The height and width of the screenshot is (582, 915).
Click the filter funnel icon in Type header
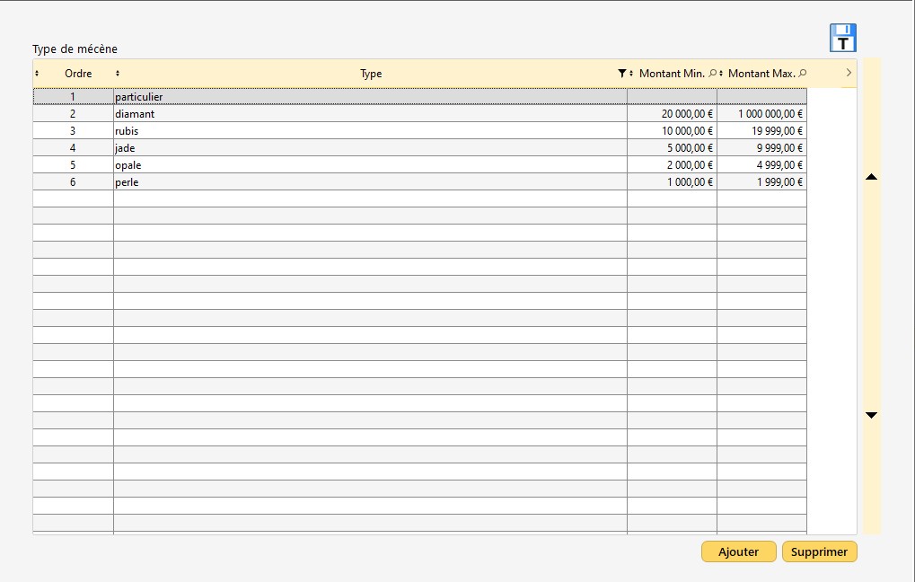tap(621, 74)
